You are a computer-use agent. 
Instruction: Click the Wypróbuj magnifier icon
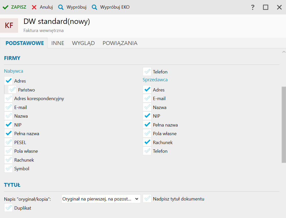pos(61,7)
